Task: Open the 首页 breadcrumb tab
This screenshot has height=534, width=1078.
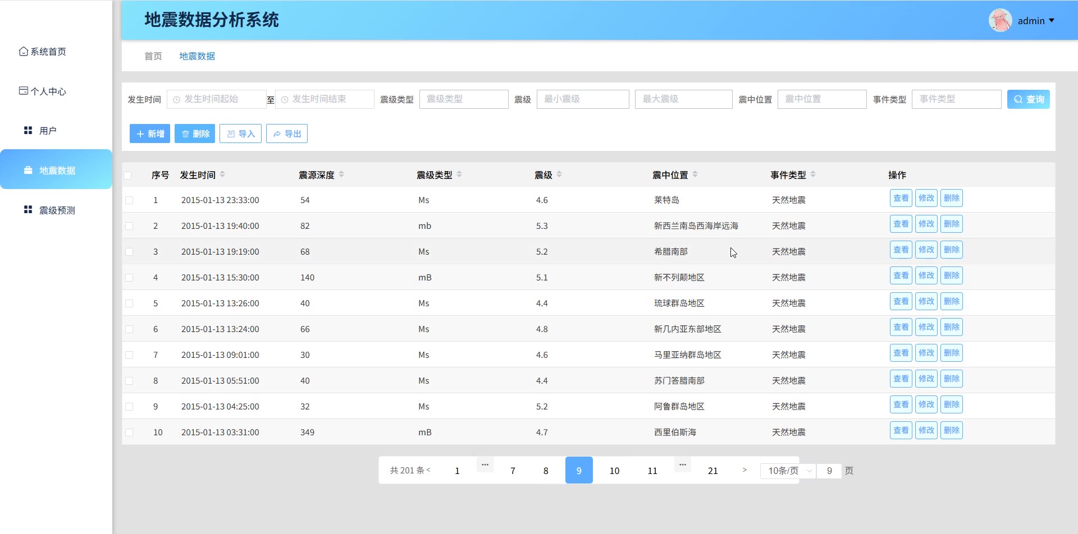Action: (153, 56)
